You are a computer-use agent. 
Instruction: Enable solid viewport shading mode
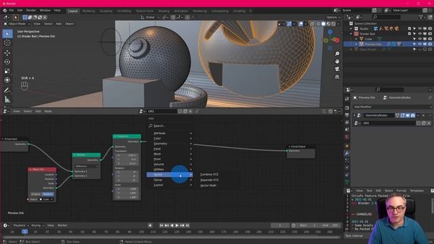pyautogui.click(x=323, y=24)
